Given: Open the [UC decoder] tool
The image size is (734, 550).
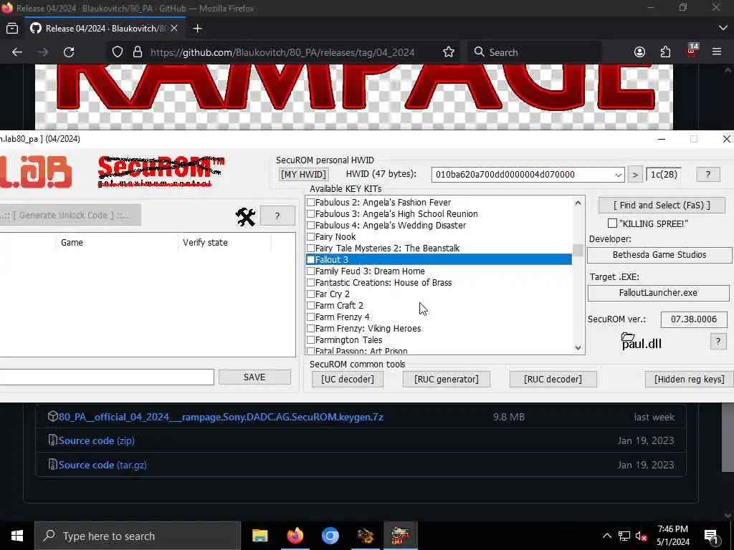Looking at the screenshot, I should 348,380.
